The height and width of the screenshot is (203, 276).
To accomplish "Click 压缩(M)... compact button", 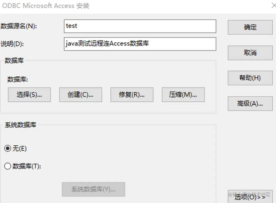I will tap(183, 95).
